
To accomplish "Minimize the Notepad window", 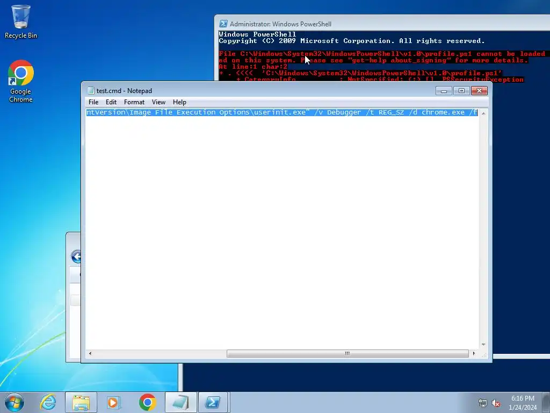I will point(444,91).
